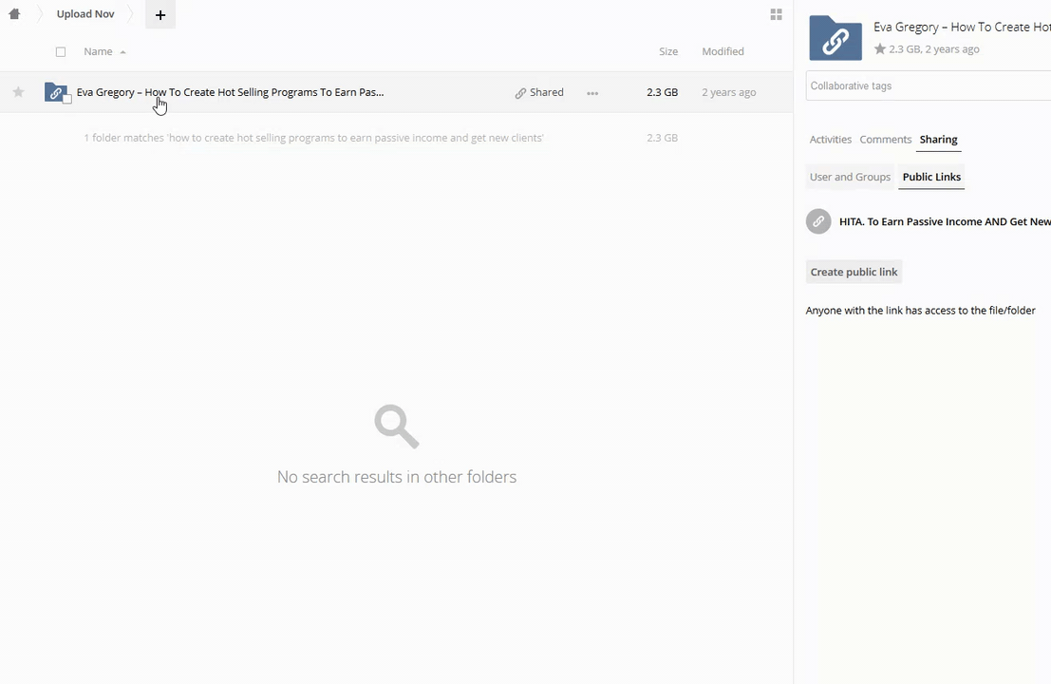Sort the list by Modified column
Screen dimensions: 1051x684
tap(723, 51)
